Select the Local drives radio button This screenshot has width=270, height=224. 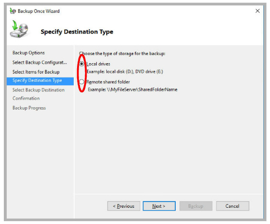[x=81, y=64]
